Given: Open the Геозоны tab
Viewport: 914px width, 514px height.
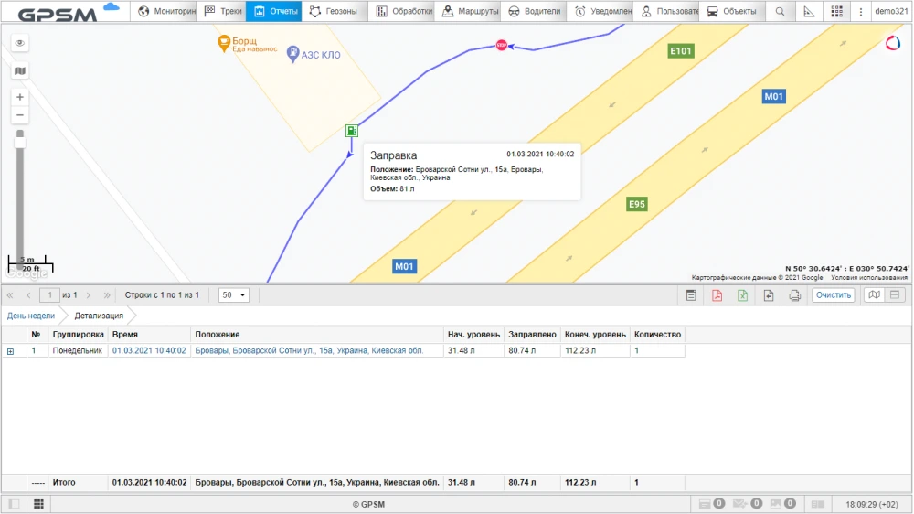Looking at the screenshot, I should (334, 12).
